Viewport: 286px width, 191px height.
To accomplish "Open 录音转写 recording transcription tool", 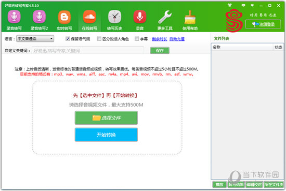I will tap(14, 20).
